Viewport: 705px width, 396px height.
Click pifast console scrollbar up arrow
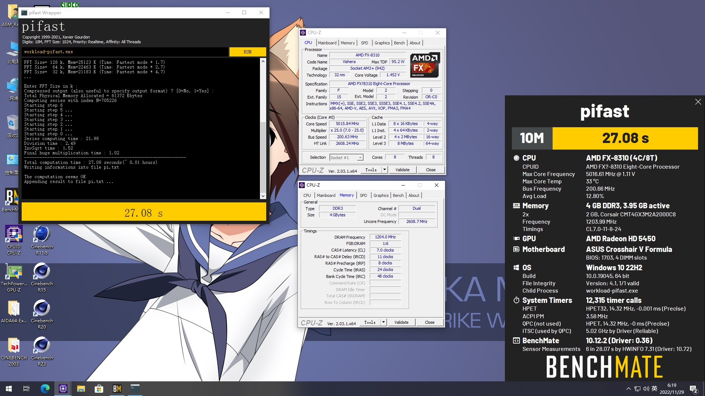pos(263,61)
